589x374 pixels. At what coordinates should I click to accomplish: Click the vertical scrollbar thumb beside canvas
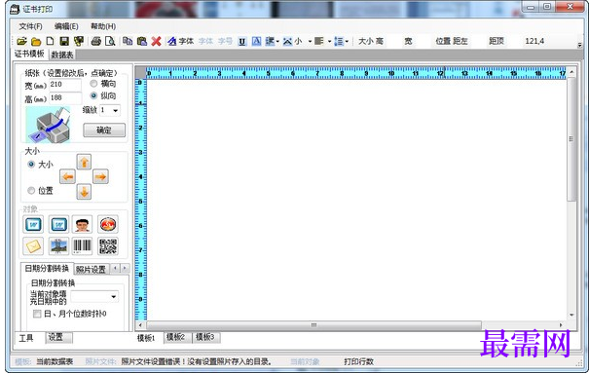[571, 139]
